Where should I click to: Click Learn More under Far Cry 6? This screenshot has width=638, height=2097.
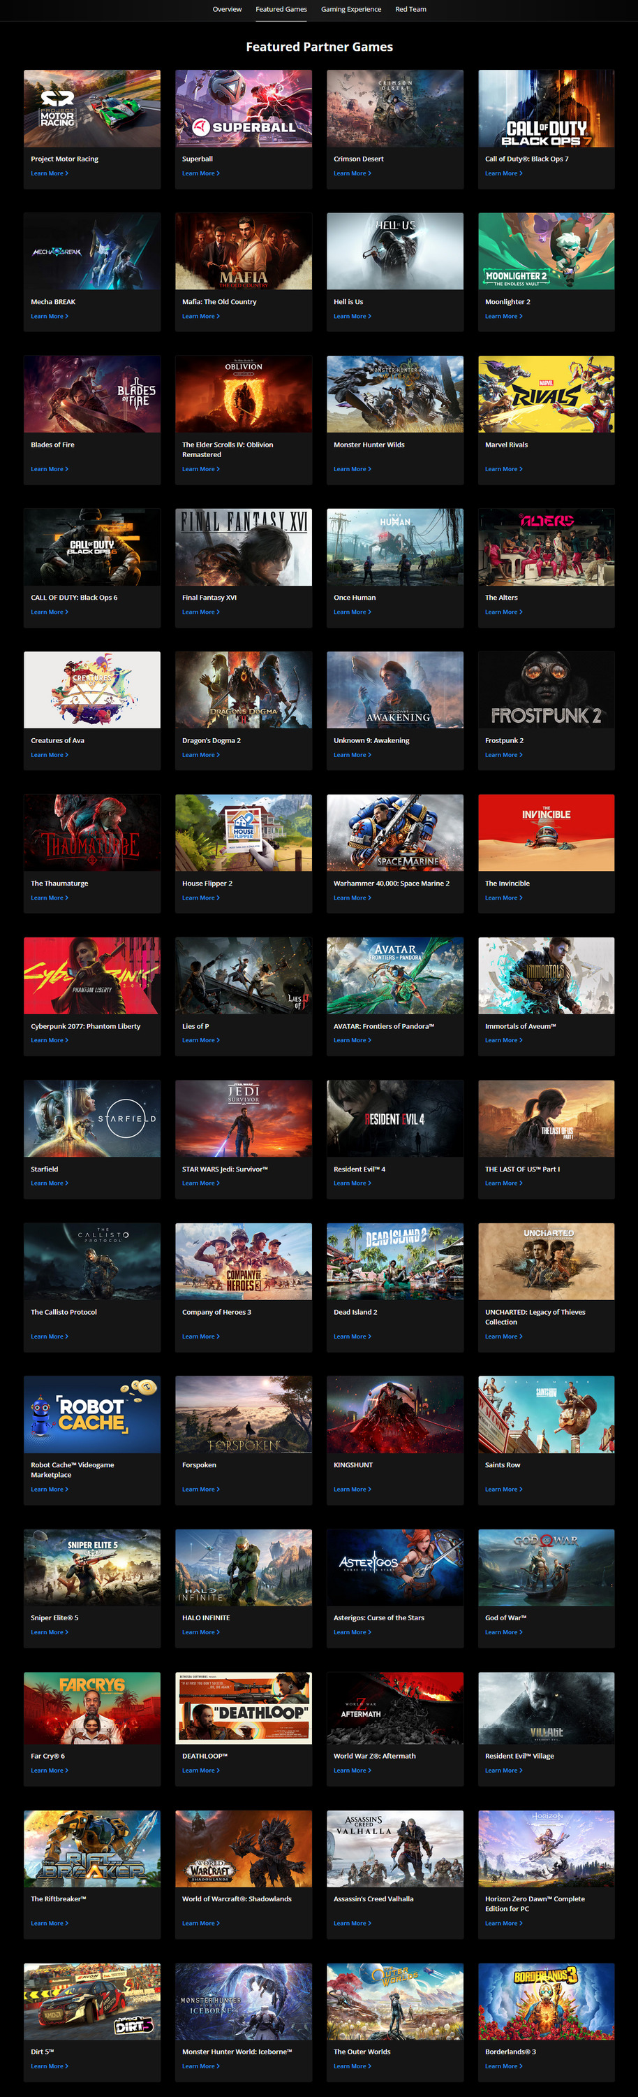click(50, 1771)
